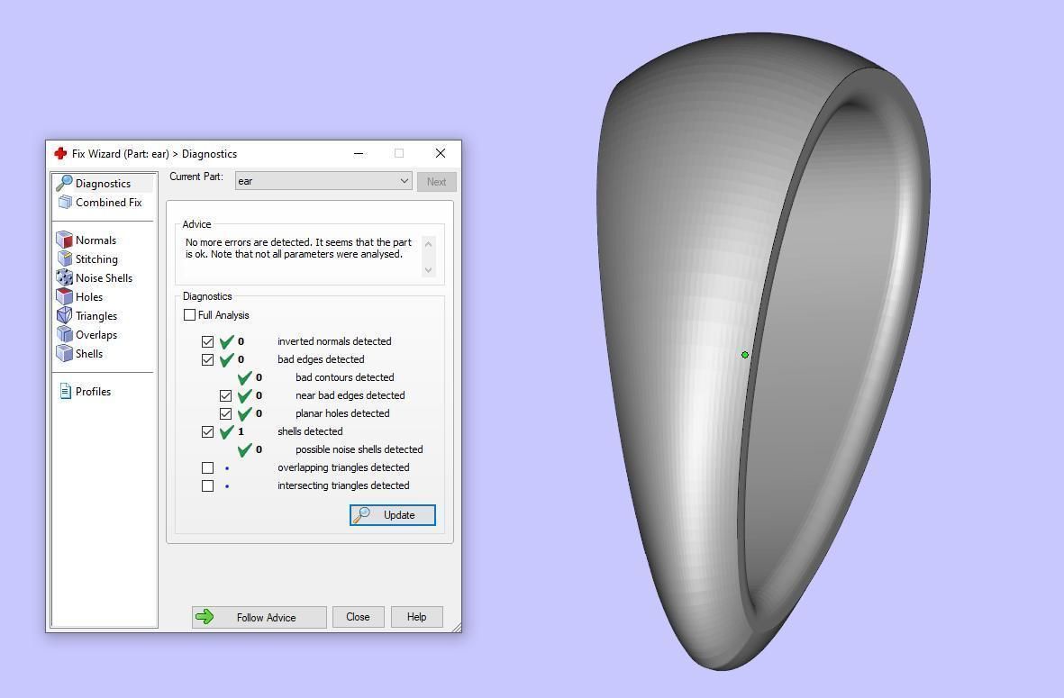The width and height of the screenshot is (1064, 698).
Task: Uncheck inverted normals detected checkbox
Action: (207, 342)
